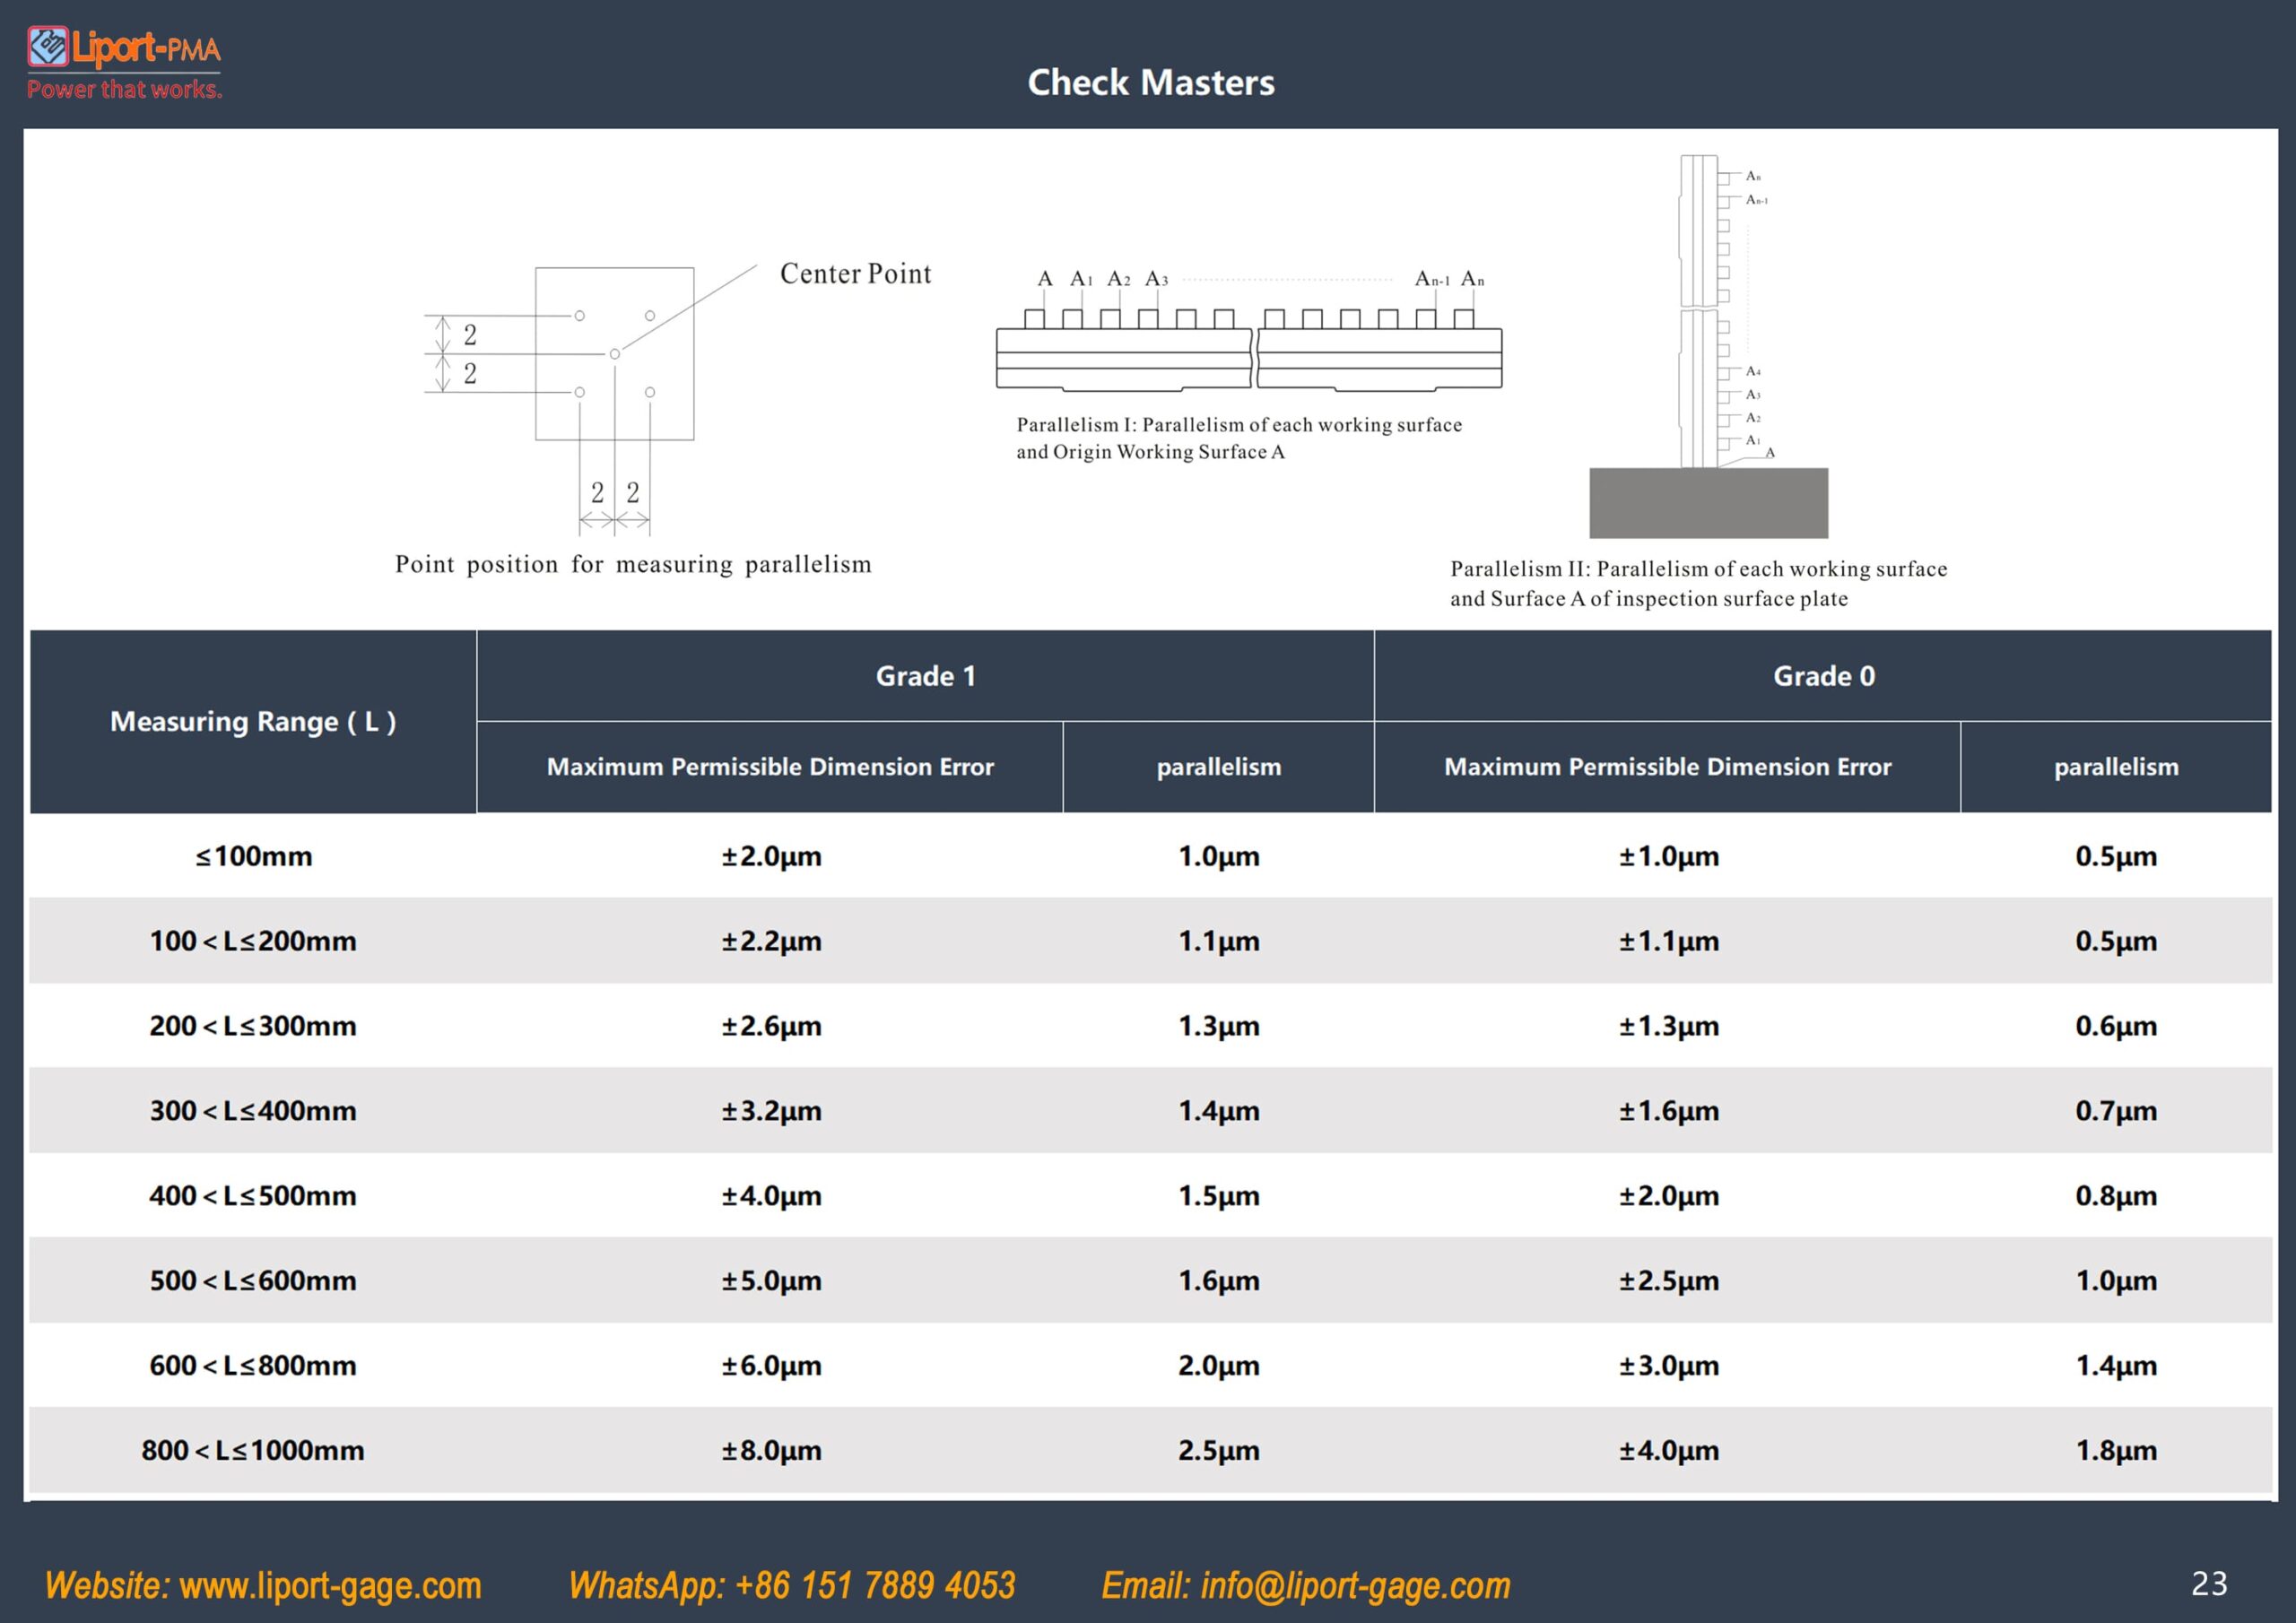The height and width of the screenshot is (1623, 2296).
Task: Click the Power that works slogan
Action: point(125,89)
